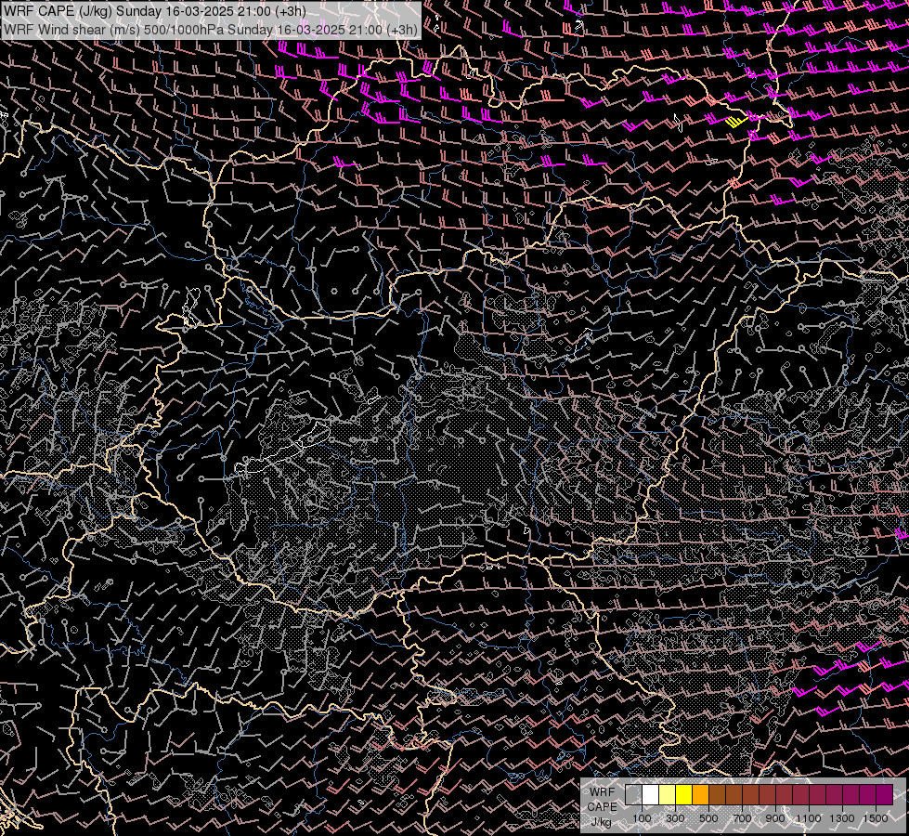This screenshot has height=836, width=909.
Task: Click the 100 legend tick label
Action: (x=642, y=818)
